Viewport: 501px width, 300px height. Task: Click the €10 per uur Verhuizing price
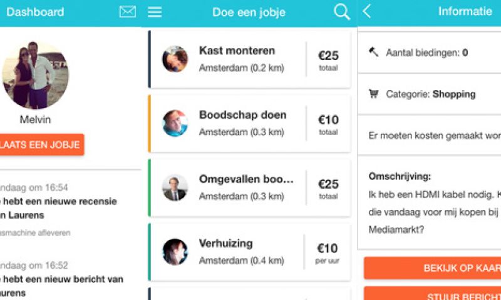(328, 251)
